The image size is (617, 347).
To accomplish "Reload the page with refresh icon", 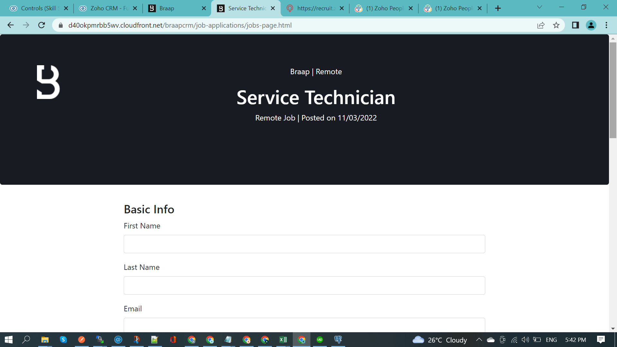I will pyautogui.click(x=41, y=25).
